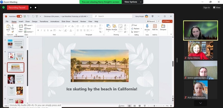This screenshot has height=108, width=223.
Task: Open the File menu
Action: click(x=7, y=21)
